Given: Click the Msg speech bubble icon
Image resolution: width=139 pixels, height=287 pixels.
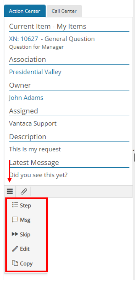Looking at the screenshot, I should click(x=15, y=220).
